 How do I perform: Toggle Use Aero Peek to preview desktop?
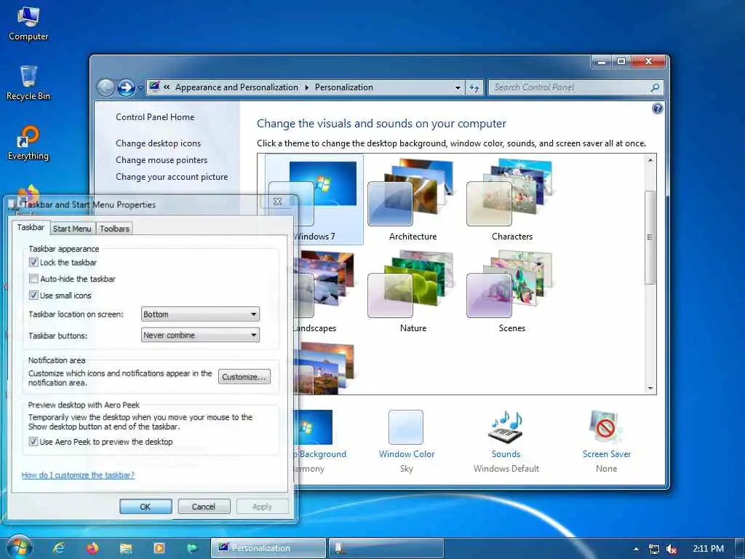pyautogui.click(x=33, y=442)
